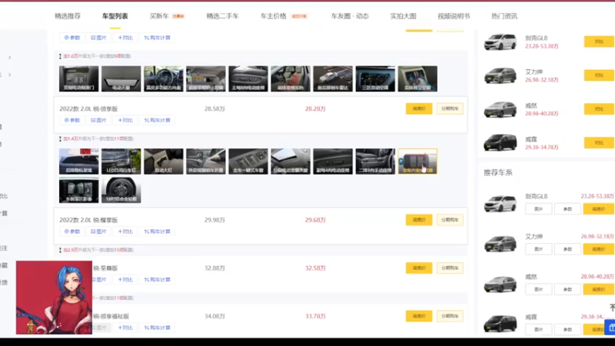View the 双侧电动侧滑门 feature thumbnail
Screen dimensions: 615x346
point(79,79)
